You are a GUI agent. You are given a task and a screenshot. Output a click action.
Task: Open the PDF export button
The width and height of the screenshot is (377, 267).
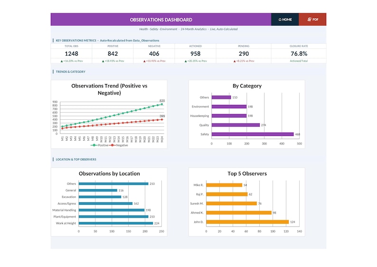312,19
